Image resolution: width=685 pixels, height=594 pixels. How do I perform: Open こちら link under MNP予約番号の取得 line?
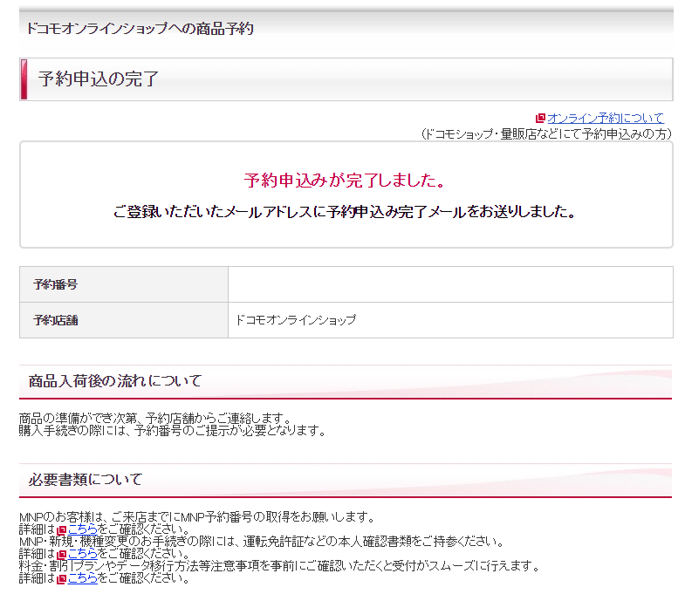pyautogui.click(x=83, y=529)
